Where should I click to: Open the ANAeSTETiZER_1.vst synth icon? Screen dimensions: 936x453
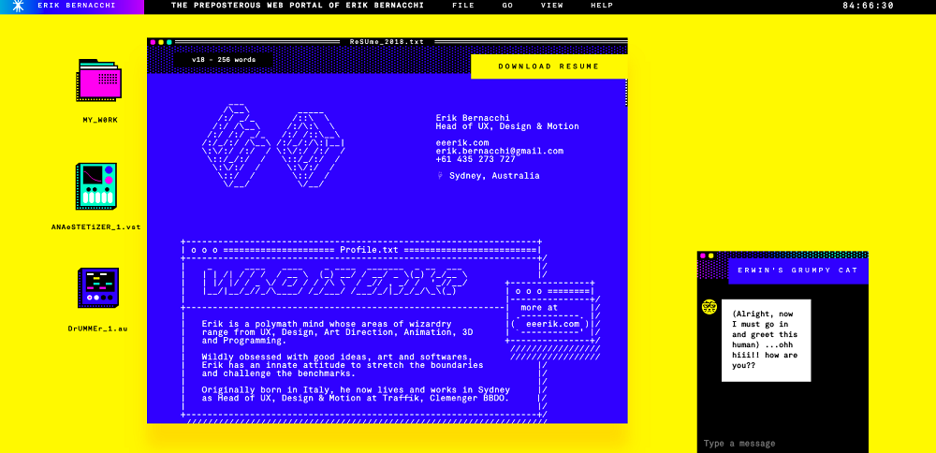[x=96, y=186]
